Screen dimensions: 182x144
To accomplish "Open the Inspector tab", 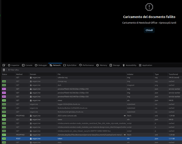I will pos(14,65).
